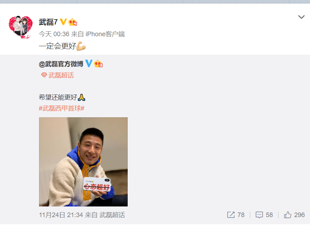This screenshot has width=310, height=226.
Task: Click the membership crown badge beside 武磊7
Action: (73, 22)
